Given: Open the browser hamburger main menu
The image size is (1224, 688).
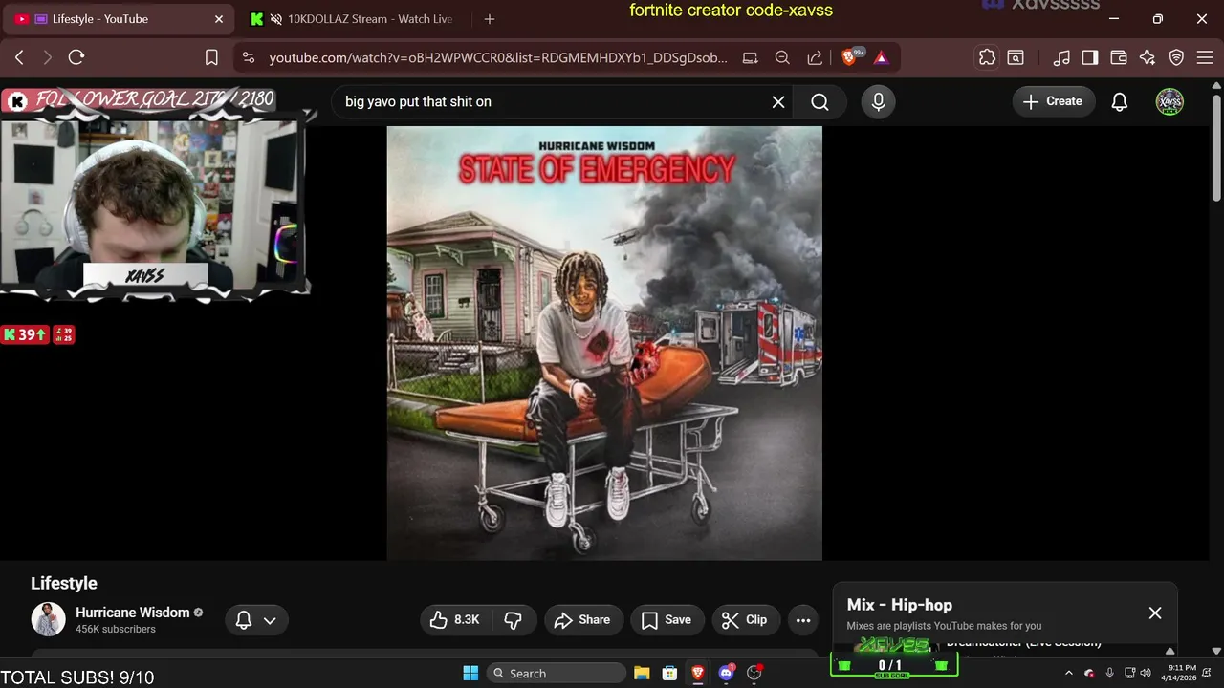Looking at the screenshot, I should (x=1204, y=57).
